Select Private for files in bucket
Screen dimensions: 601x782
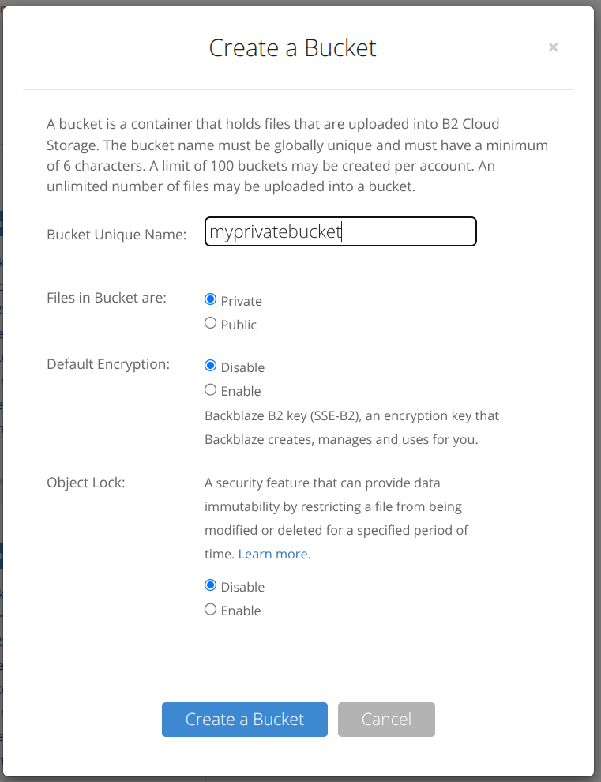[x=210, y=299]
